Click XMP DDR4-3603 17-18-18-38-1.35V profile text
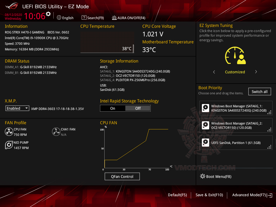The height and width of the screenshot is (207, 276). tap(57, 109)
